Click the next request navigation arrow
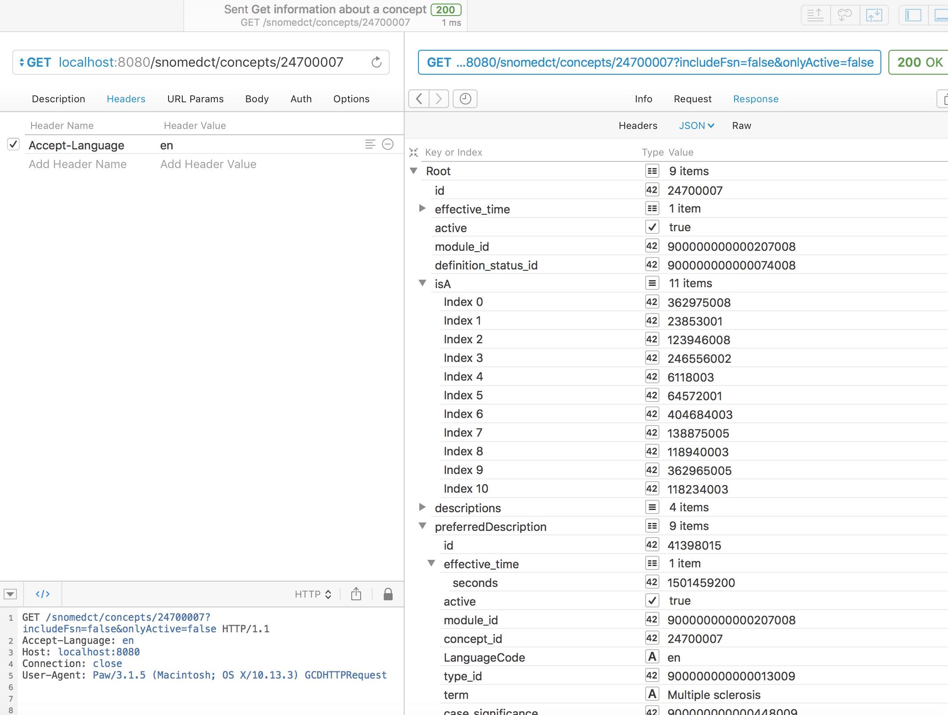Image resolution: width=948 pixels, height=715 pixels. pos(439,98)
